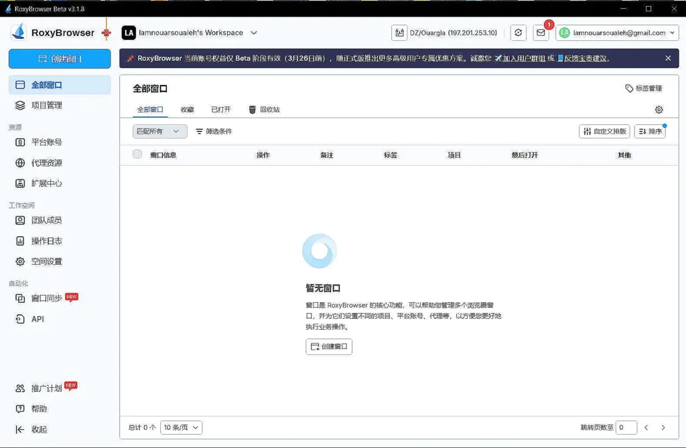
Task: Click the blue 创建窗口 button in sidebar
Action: tap(60, 59)
